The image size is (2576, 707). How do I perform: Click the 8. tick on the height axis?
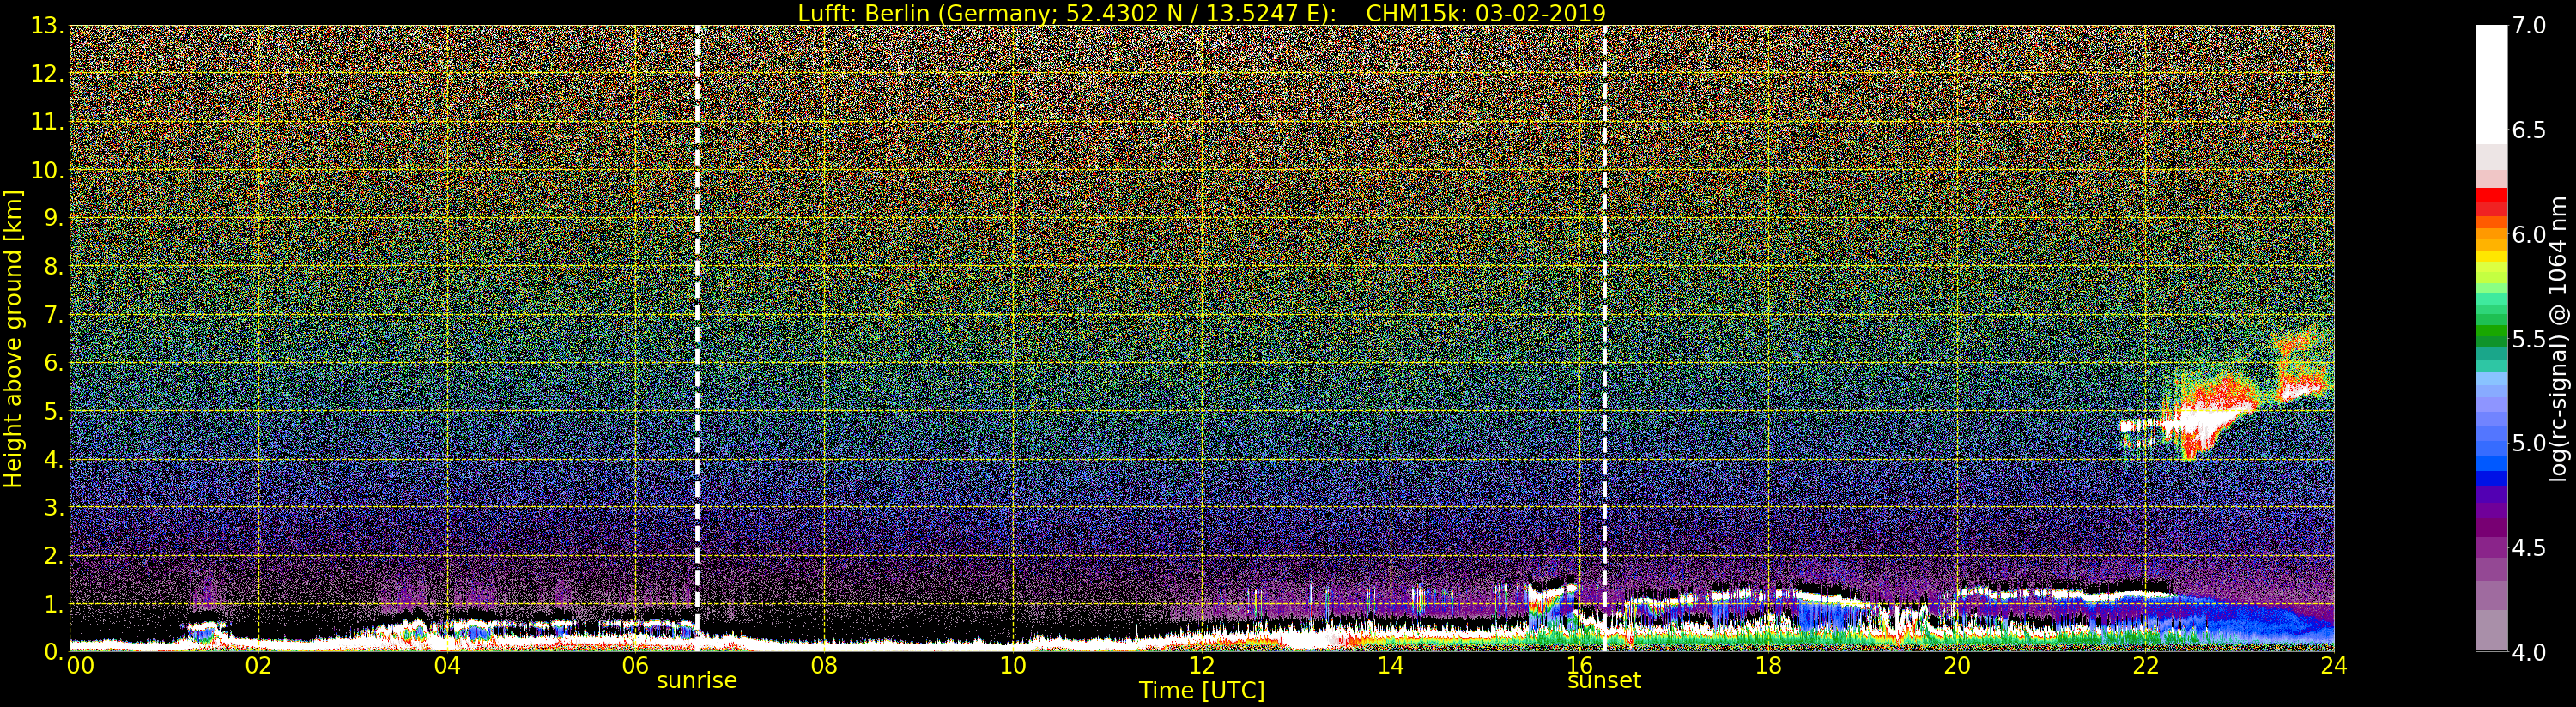[52, 267]
